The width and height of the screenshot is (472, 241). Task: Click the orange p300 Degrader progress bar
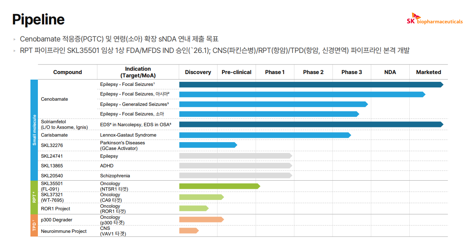click(201, 220)
